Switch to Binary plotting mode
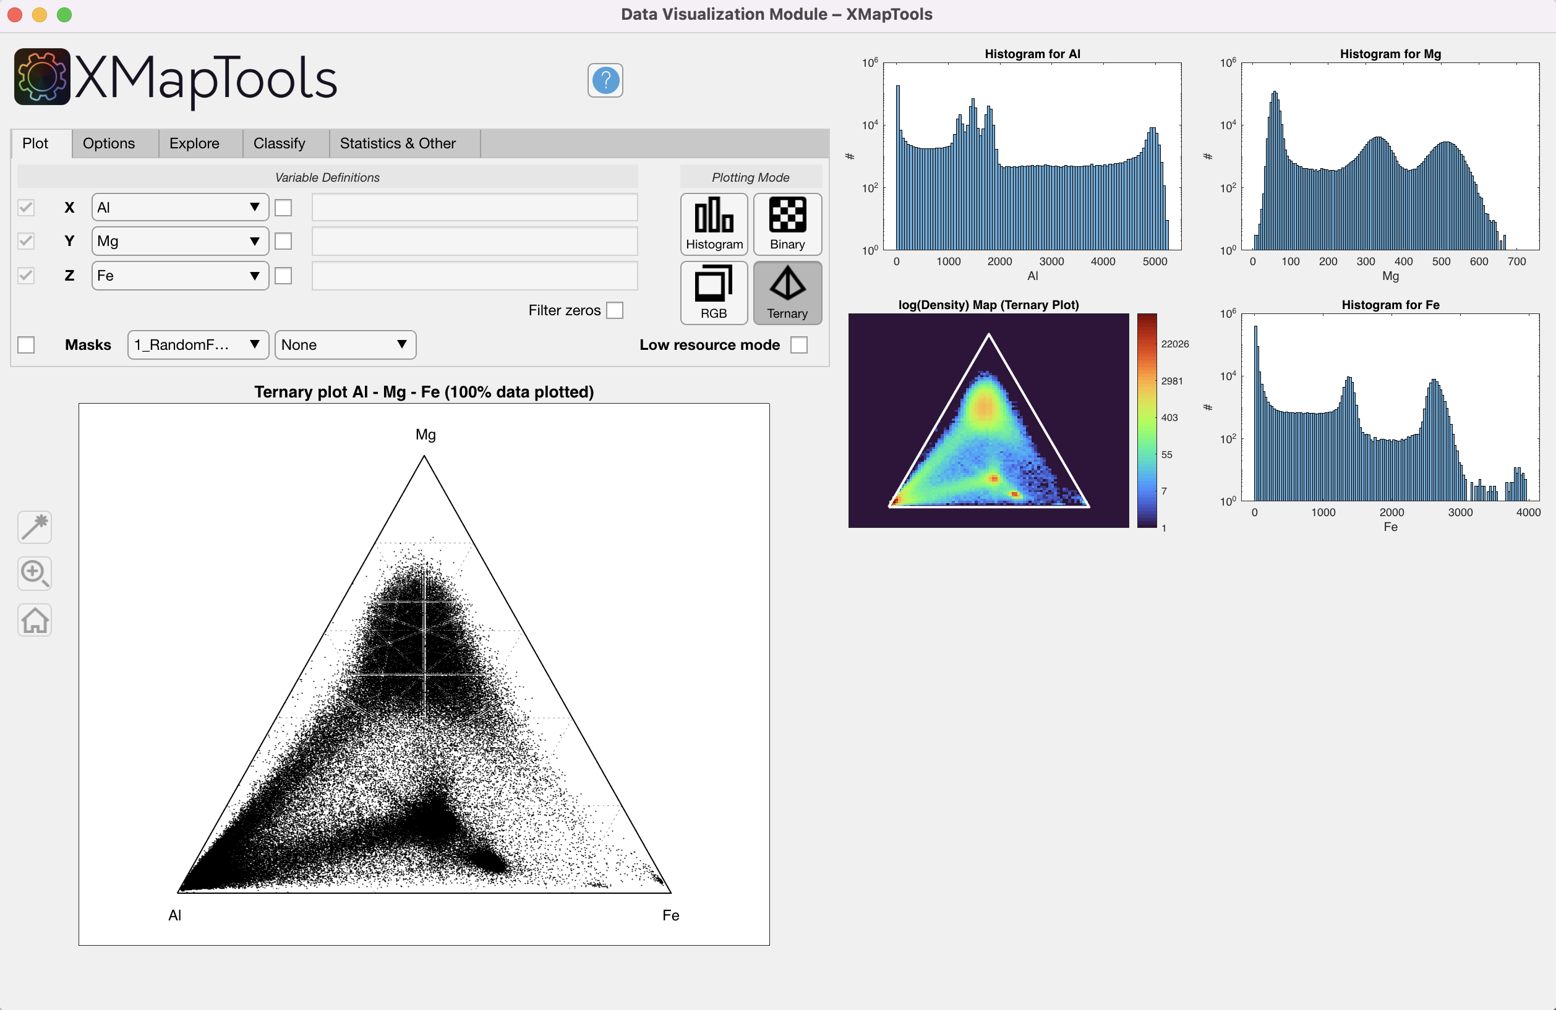Image resolution: width=1556 pixels, height=1010 pixels. coord(787,225)
